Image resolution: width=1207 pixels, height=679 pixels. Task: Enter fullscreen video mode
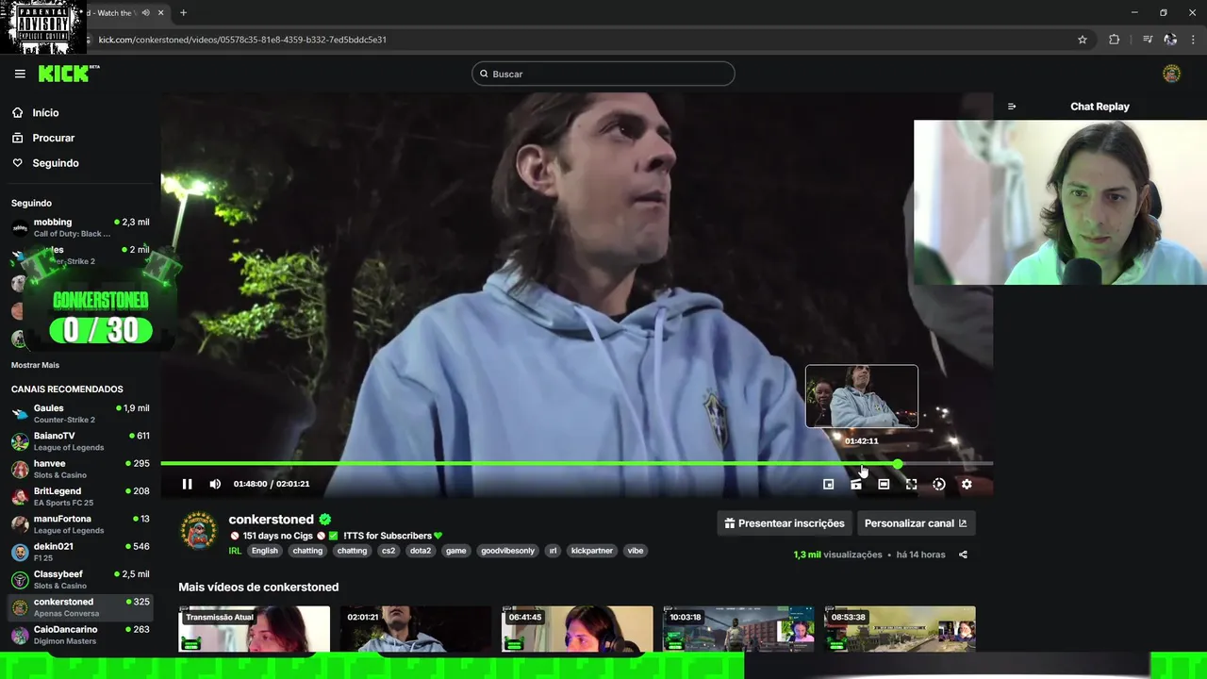tap(911, 484)
